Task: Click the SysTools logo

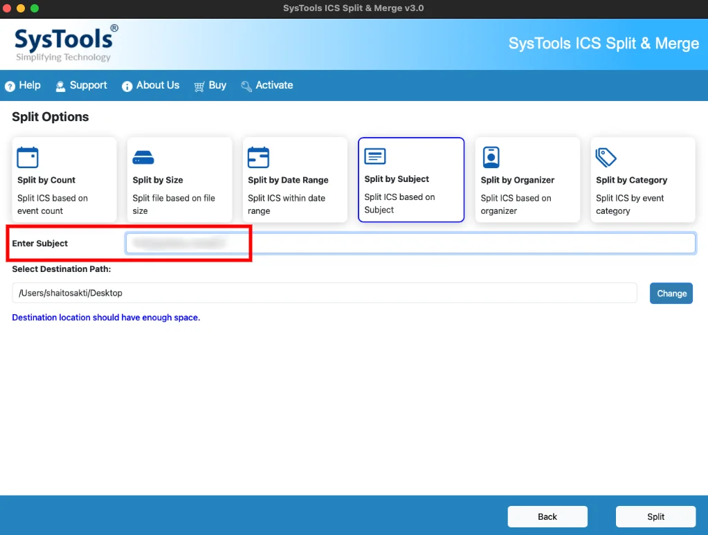Action: (x=66, y=44)
